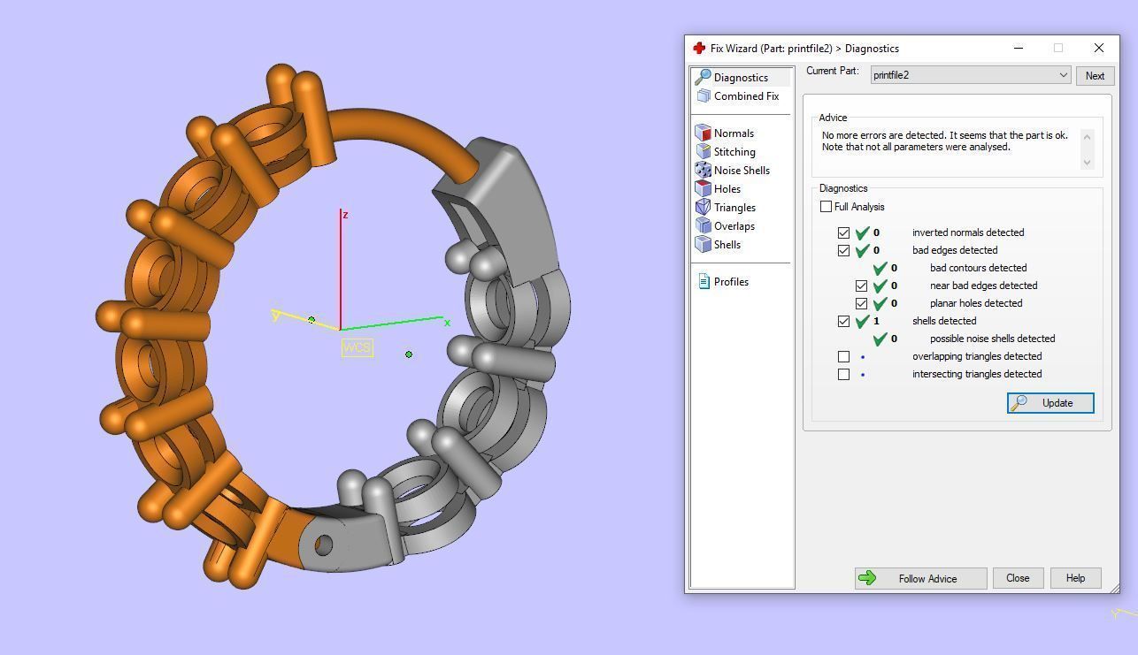Screen dimensions: 1138x655
Task: Click the Diagnostics magnifier icon in sidebar
Action: pos(704,77)
